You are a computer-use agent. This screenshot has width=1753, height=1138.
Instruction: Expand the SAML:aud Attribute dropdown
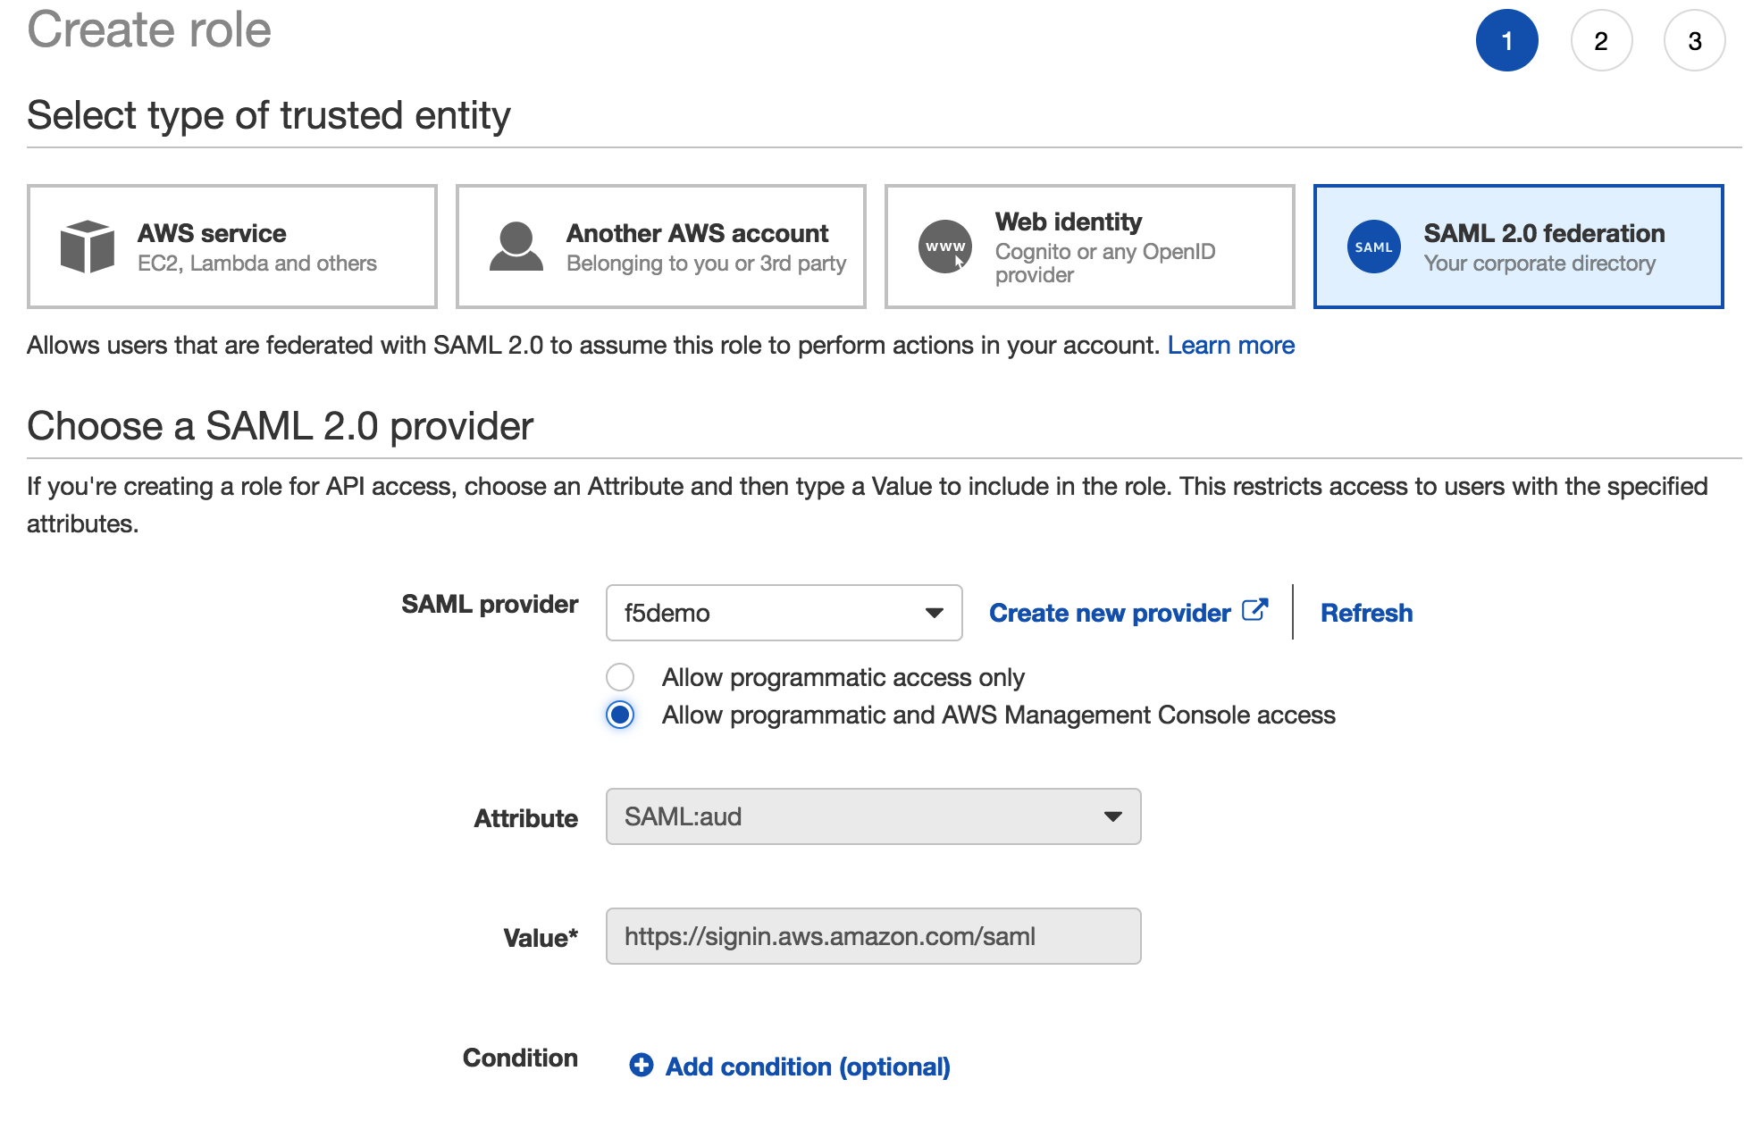point(873,816)
